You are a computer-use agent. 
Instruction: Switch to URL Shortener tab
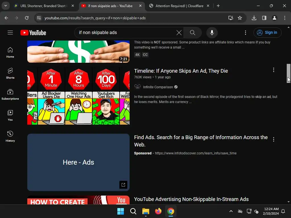point(43,6)
